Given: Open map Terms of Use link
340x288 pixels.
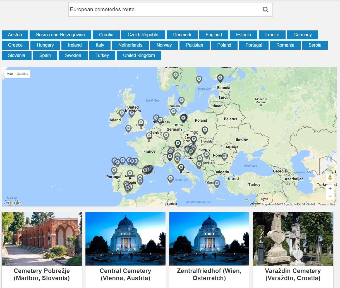Looking at the screenshot, I should pyautogui.click(x=326, y=205).
